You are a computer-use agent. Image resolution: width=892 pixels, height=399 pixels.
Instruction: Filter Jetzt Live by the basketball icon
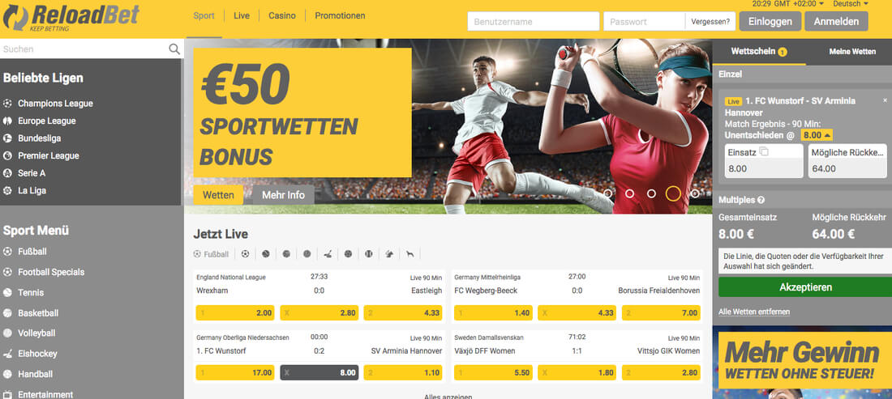[286, 254]
